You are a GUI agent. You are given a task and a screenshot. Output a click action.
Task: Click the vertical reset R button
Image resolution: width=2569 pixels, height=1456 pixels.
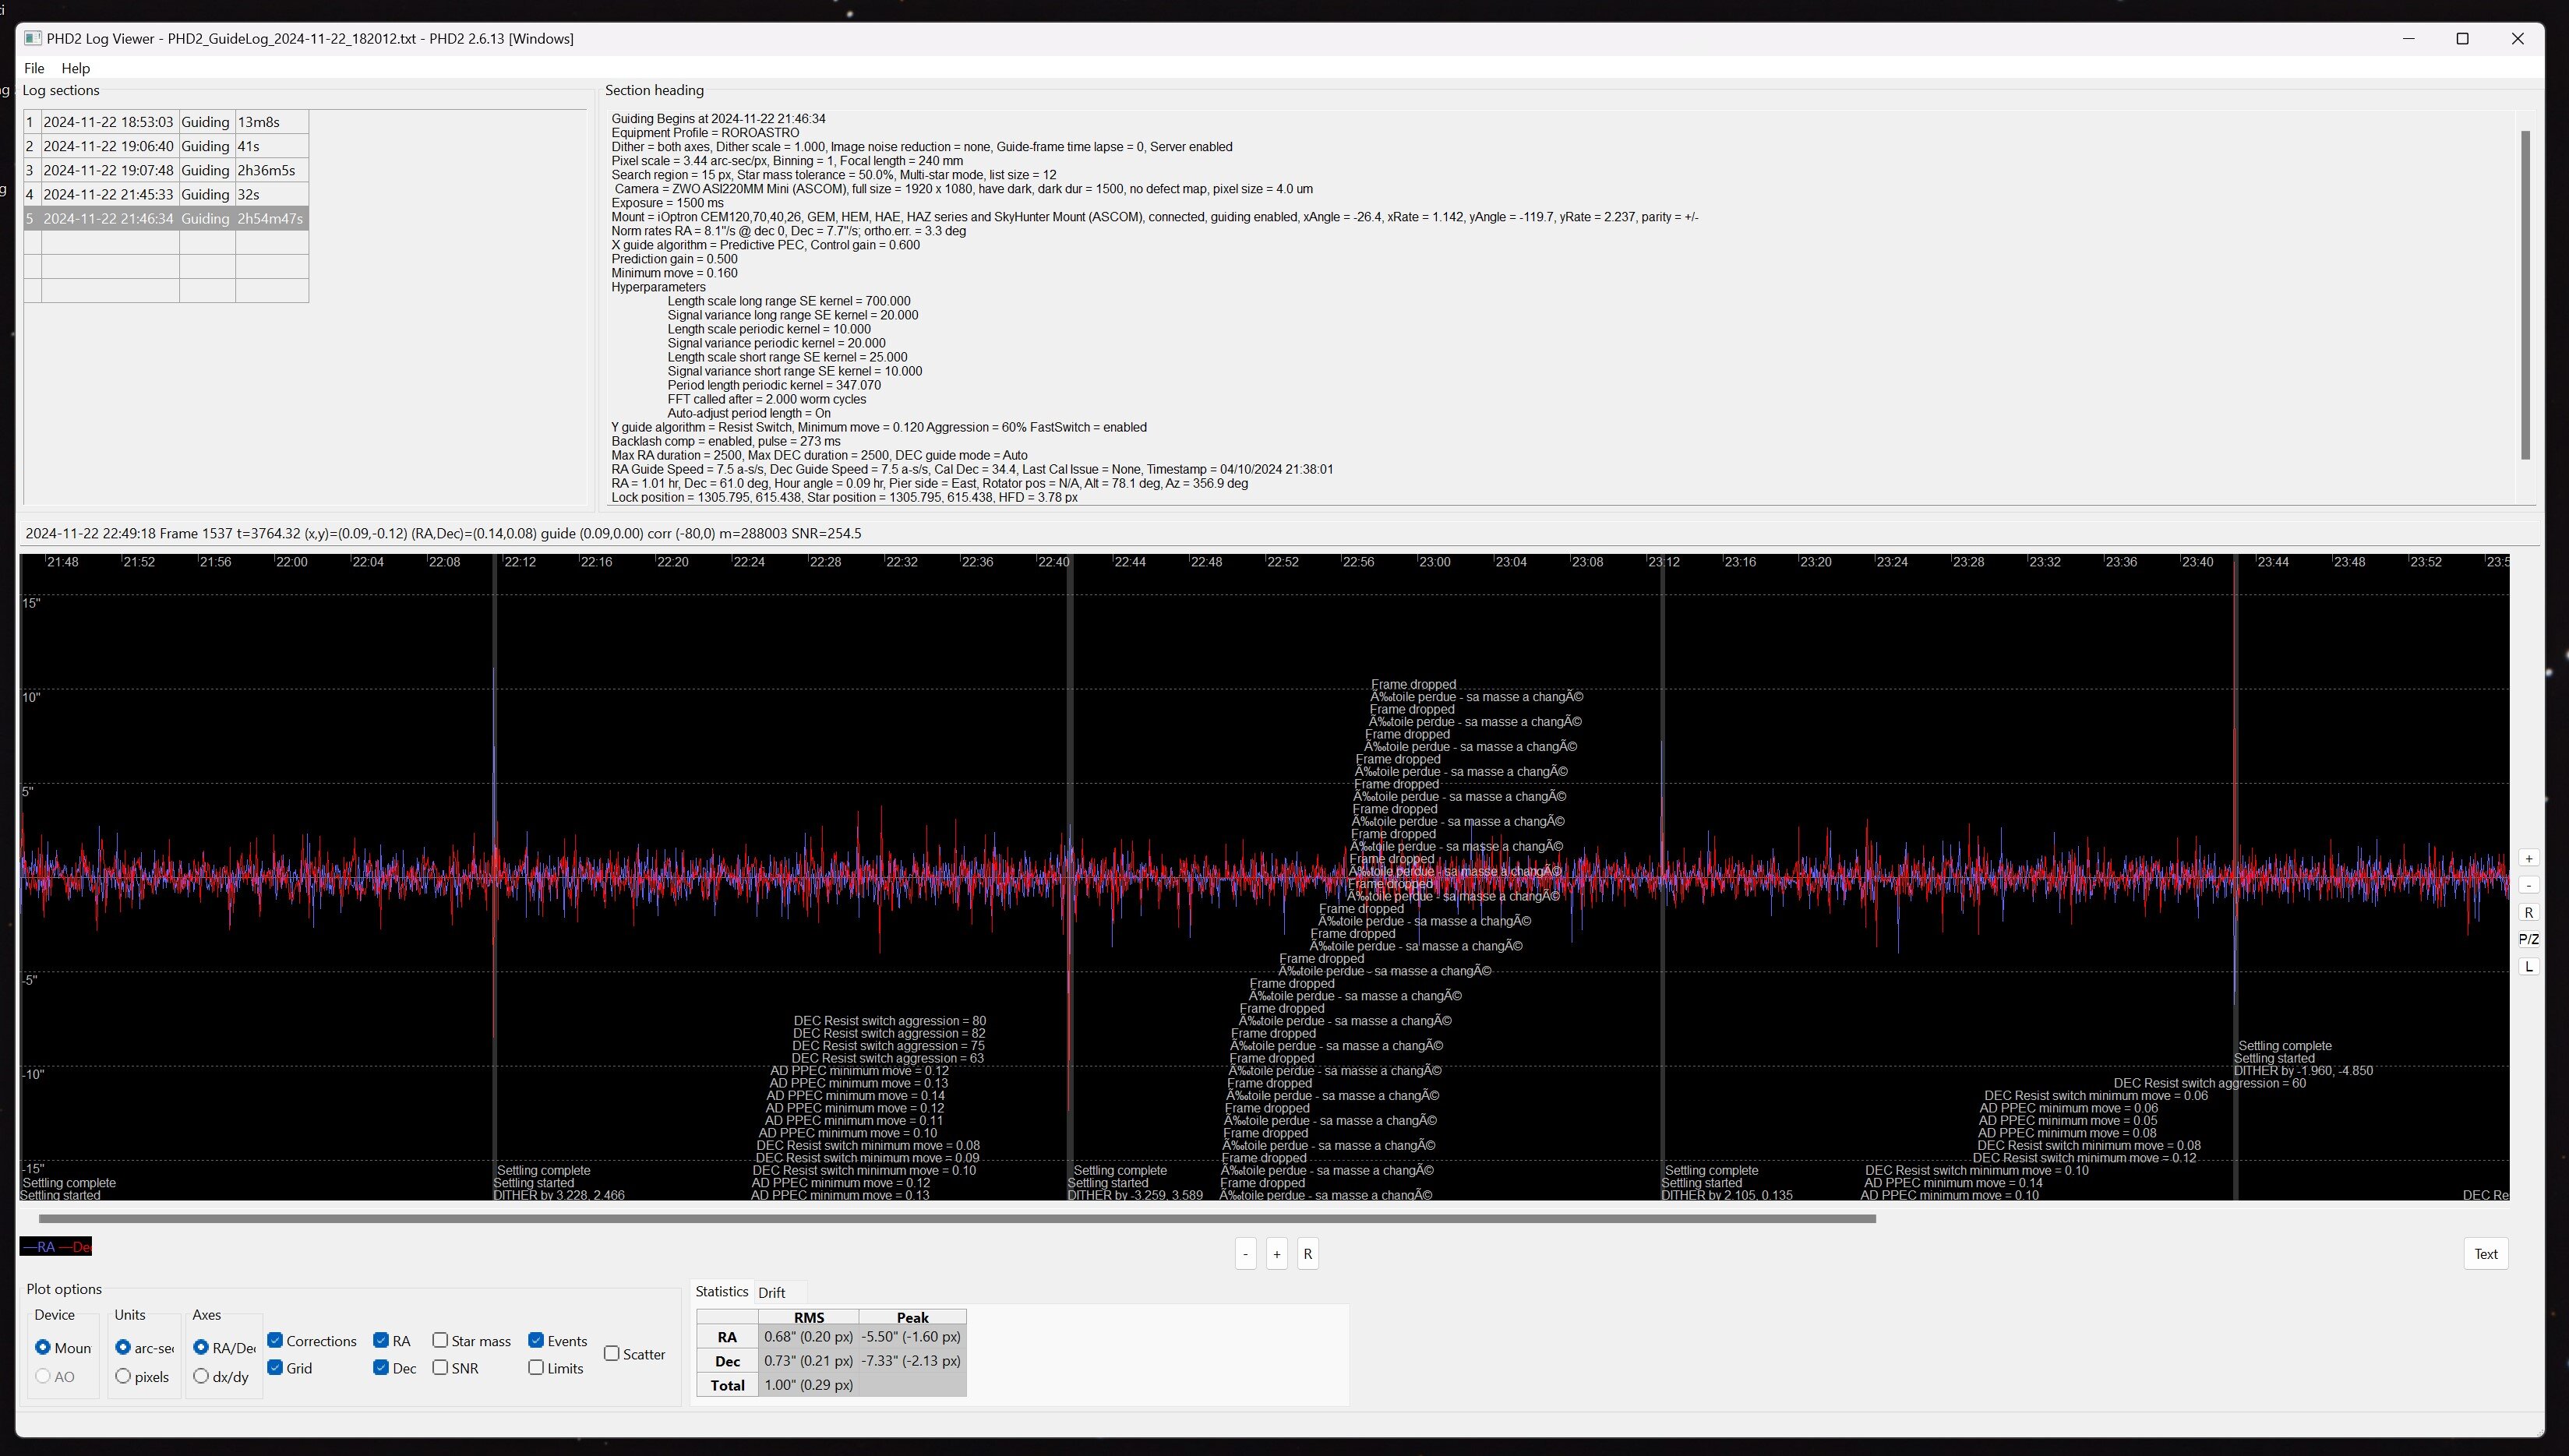pos(2528,913)
